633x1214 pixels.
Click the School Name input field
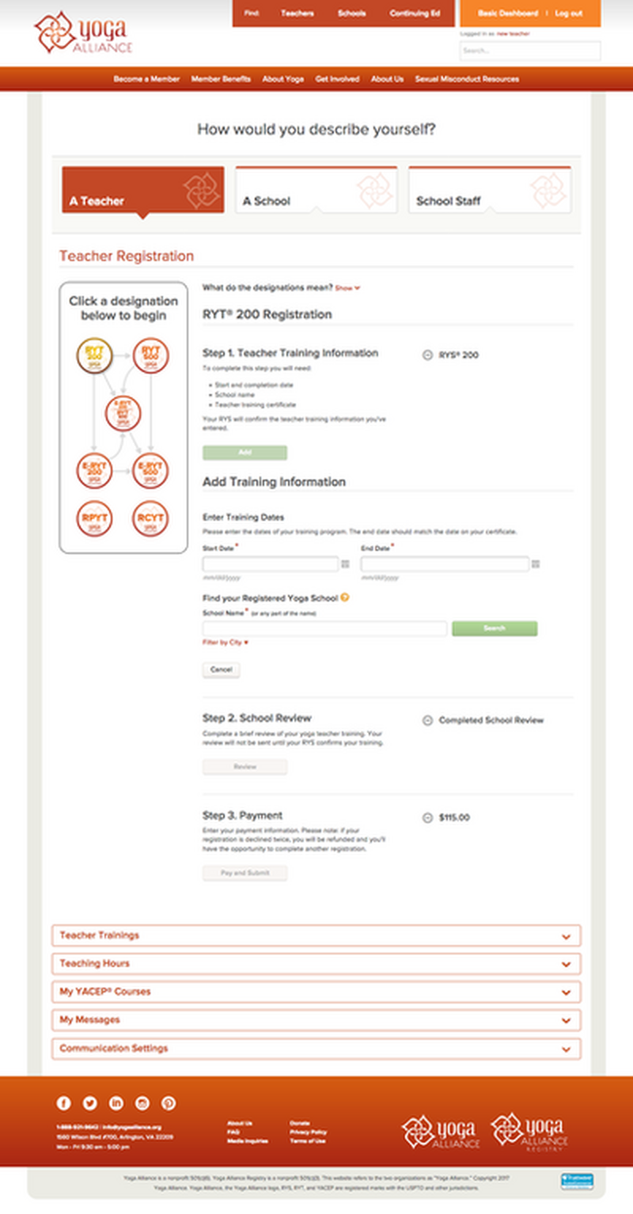324,628
